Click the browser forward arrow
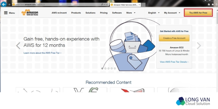The height and width of the screenshot is (109, 218). pos(9,4)
